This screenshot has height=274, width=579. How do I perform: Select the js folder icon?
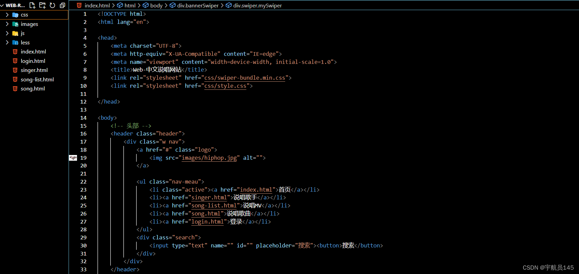pos(15,33)
